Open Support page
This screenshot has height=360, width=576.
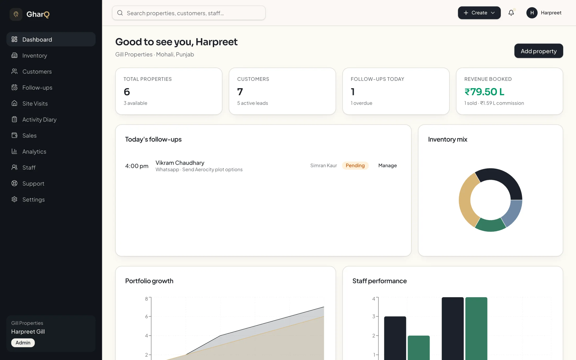click(x=51, y=183)
